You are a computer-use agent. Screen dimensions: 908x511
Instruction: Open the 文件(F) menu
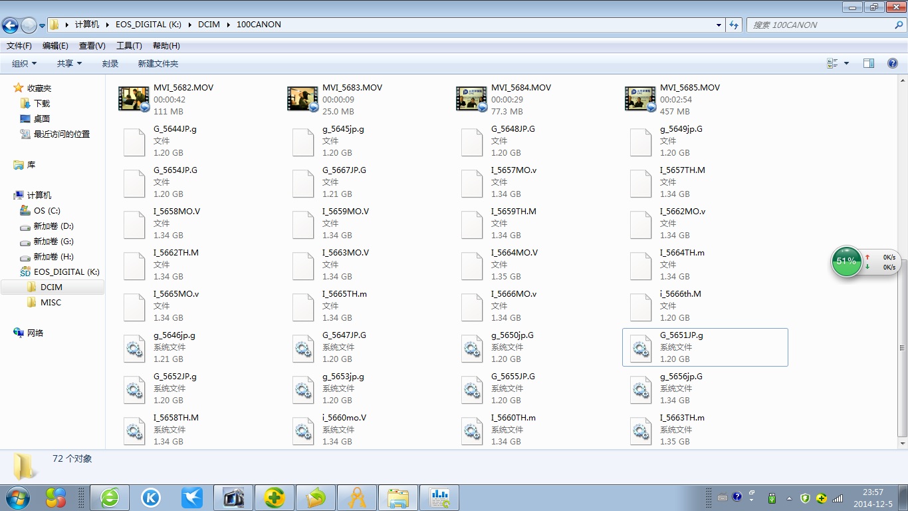[19, 46]
